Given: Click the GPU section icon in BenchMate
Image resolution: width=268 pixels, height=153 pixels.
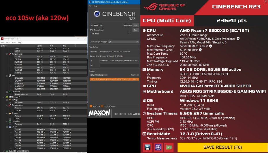Looking at the screenshot, I should [144, 86].
